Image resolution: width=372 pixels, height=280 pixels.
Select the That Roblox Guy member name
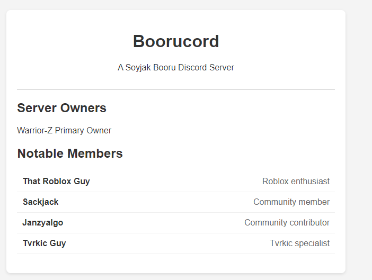pos(56,182)
